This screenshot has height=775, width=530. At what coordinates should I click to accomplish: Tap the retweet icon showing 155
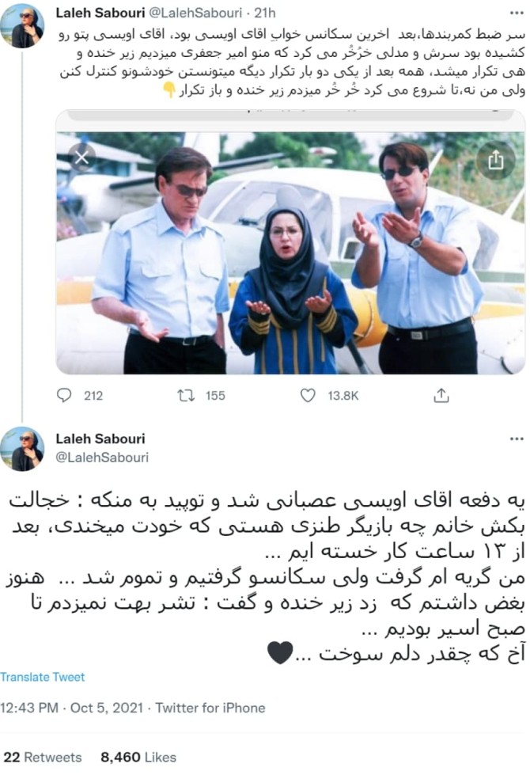coord(186,395)
